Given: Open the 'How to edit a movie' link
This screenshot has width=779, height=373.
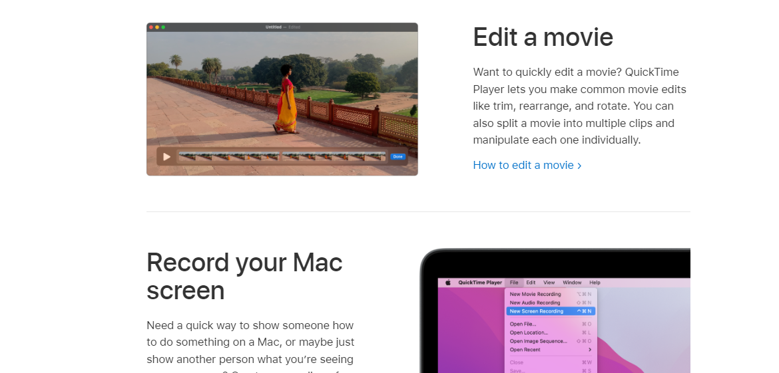Looking at the screenshot, I should point(527,165).
